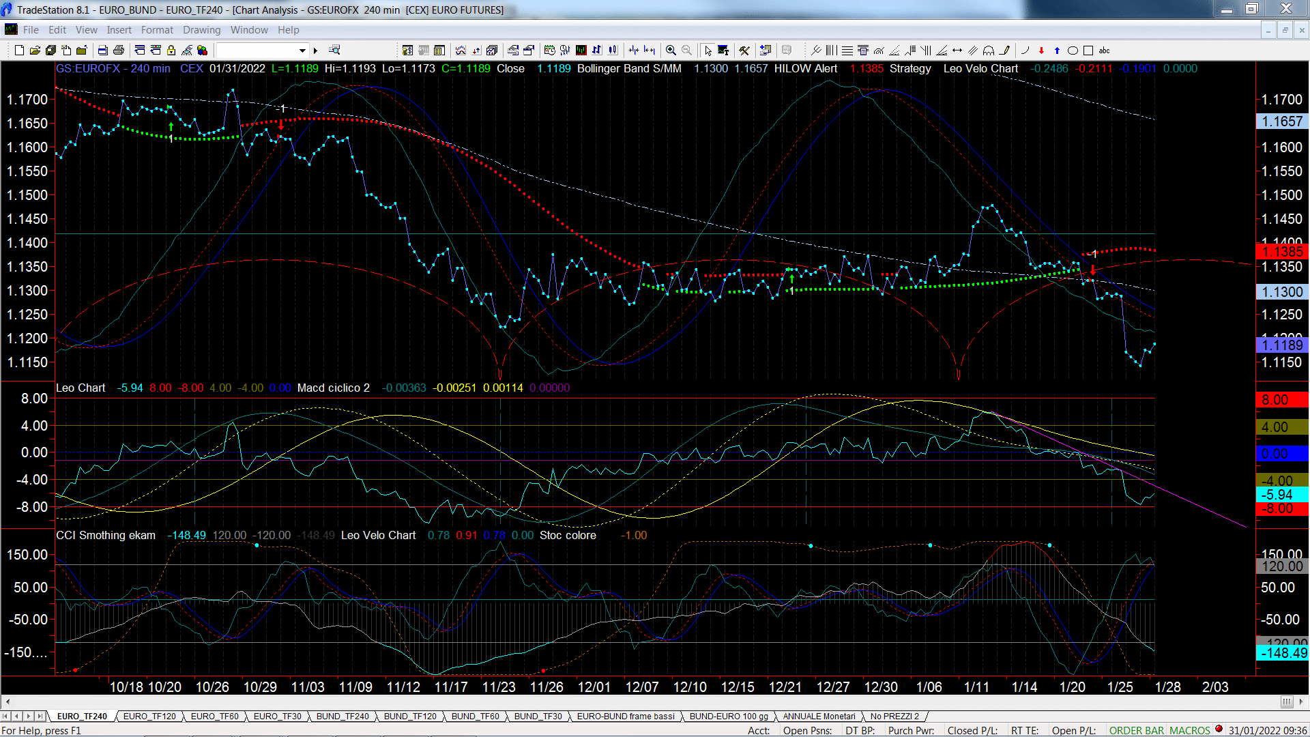Open the View menu
This screenshot has height=737, width=1310.
(x=87, y=30)
